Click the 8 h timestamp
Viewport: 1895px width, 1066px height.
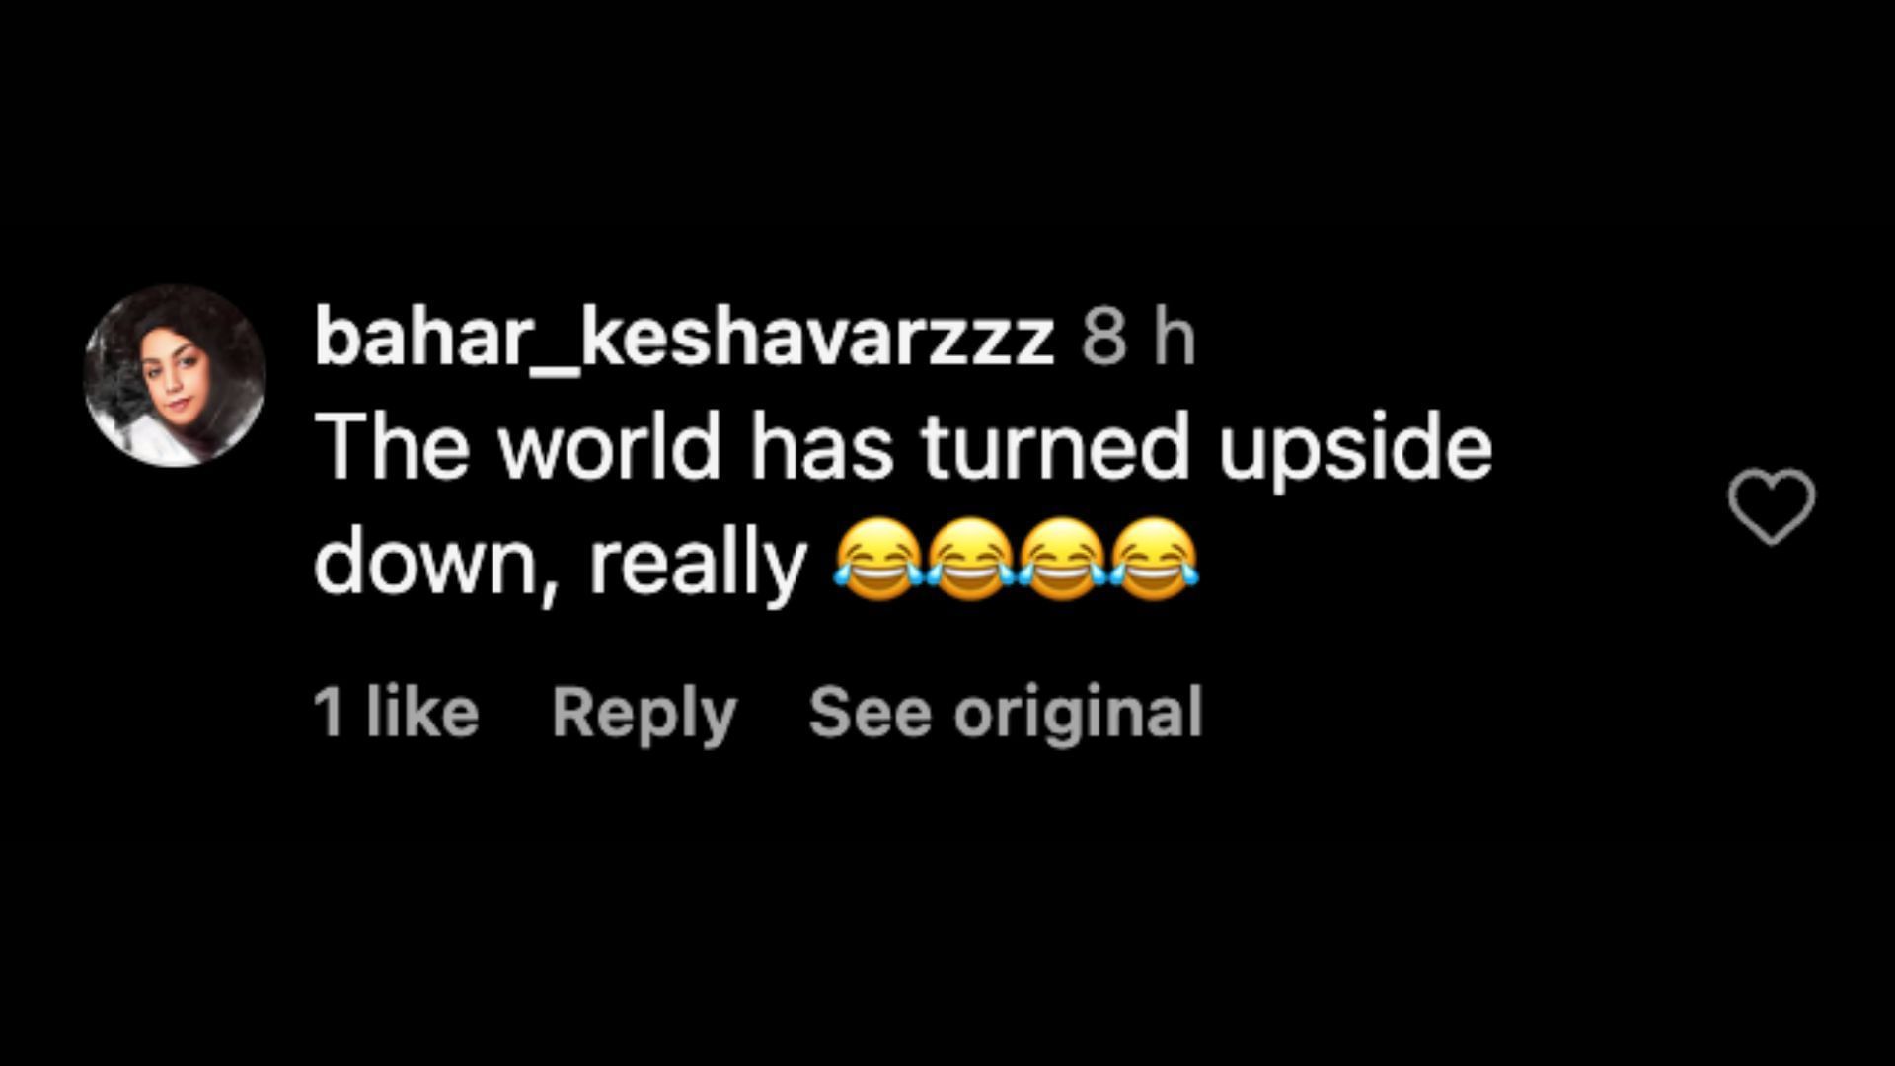coord(1139,337)
